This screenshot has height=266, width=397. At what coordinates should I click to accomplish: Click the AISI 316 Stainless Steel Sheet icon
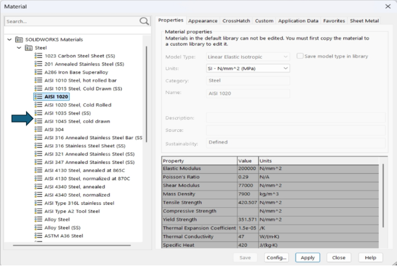point(38,145)
